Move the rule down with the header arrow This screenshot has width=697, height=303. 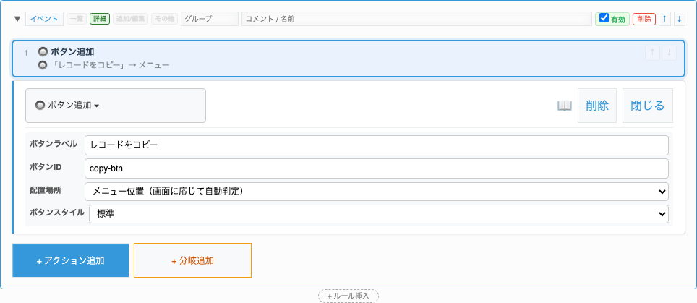[679, 19]
